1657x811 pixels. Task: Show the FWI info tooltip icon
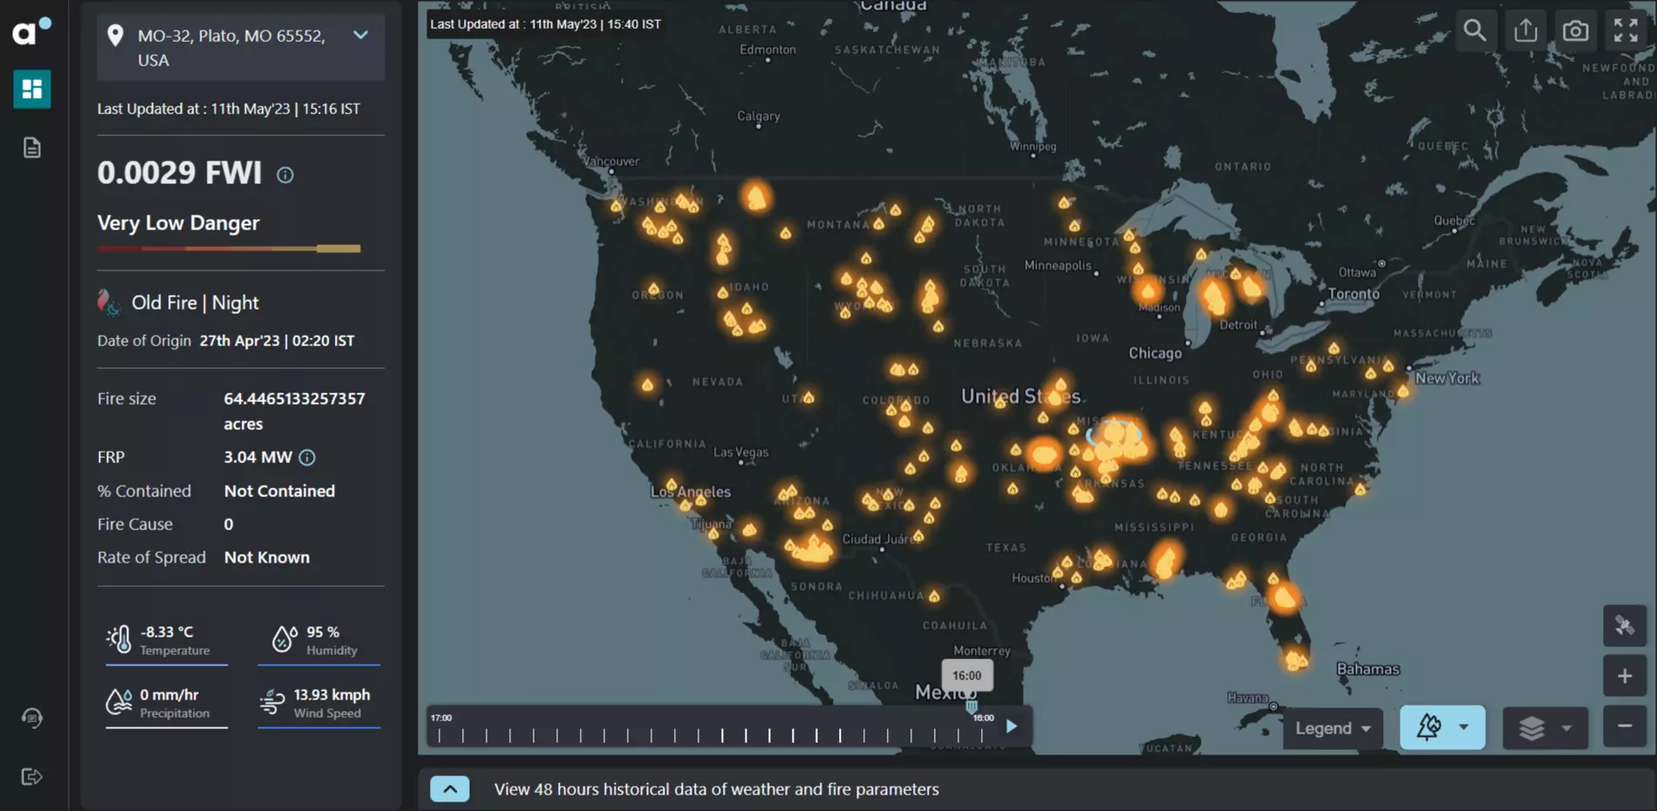(x=285, y=174)
